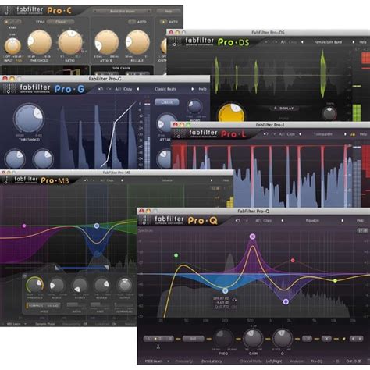Select the light-blue dip node in Pro-Q
This screenshot has width=370, height=370.
pyautogui.click(x=226, y=290)
